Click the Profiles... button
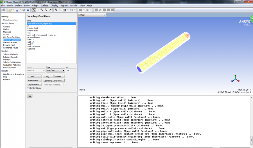The image size is (253, 148). point(59,77)
